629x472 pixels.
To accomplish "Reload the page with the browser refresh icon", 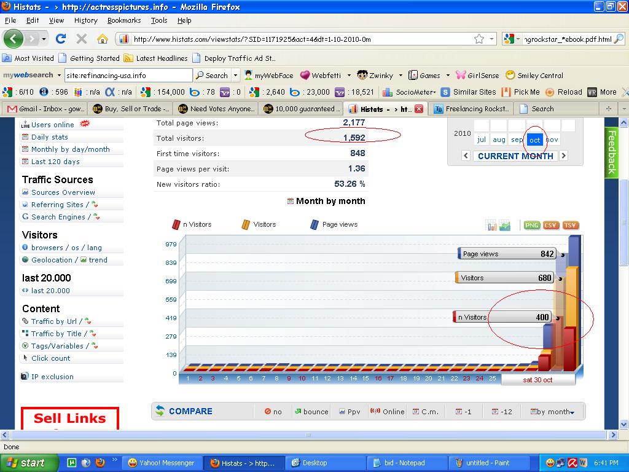I will point(61,39).
